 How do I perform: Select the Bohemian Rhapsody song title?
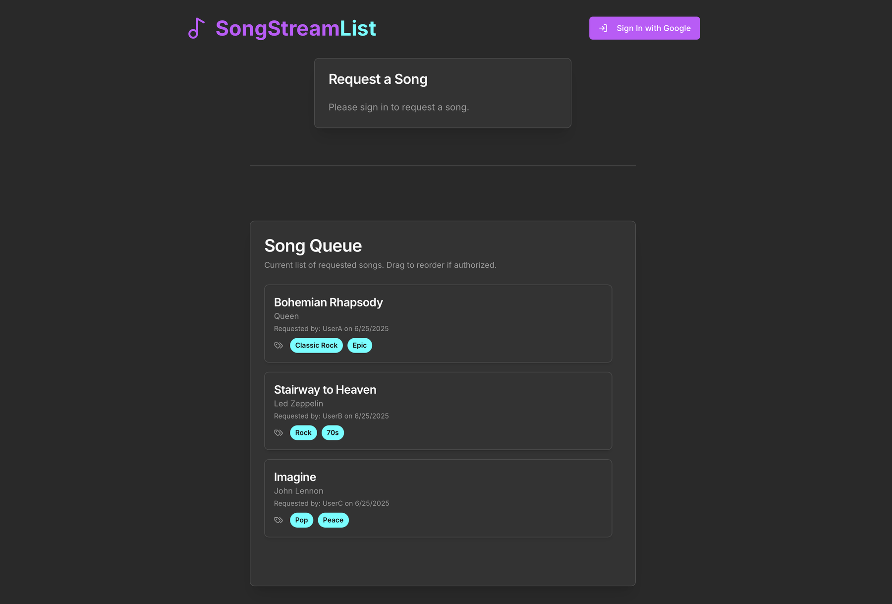coord(328,302)
